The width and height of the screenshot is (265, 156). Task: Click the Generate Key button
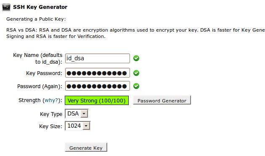(x=86, y=148)
